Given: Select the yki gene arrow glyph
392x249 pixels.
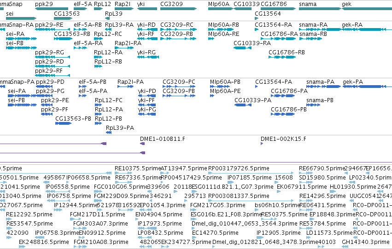Looking at the screenshot, I should [147, 9].
